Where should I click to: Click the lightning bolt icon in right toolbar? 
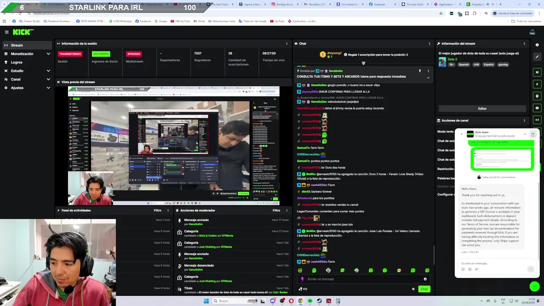[x=537, y=84]
